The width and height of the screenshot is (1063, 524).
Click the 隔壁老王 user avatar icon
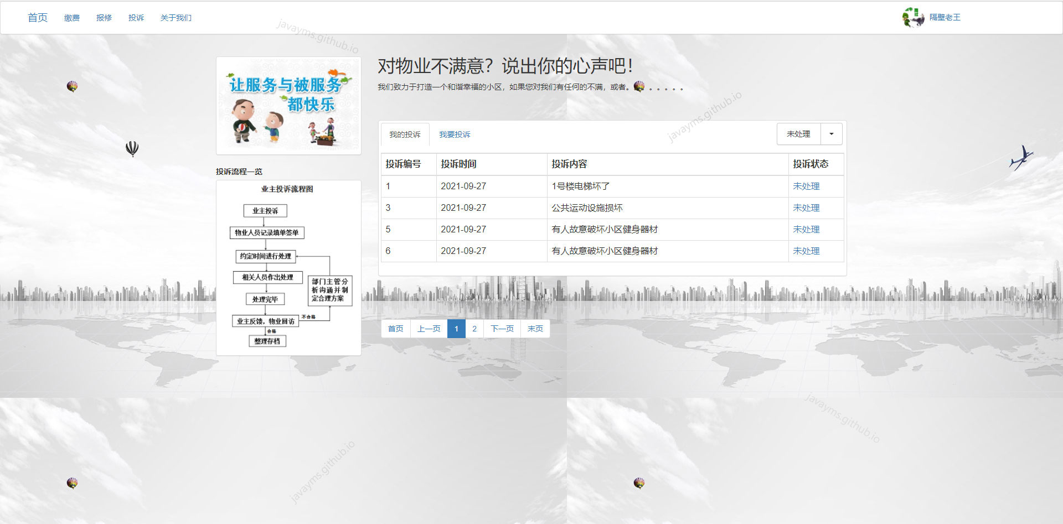[913, 17]
